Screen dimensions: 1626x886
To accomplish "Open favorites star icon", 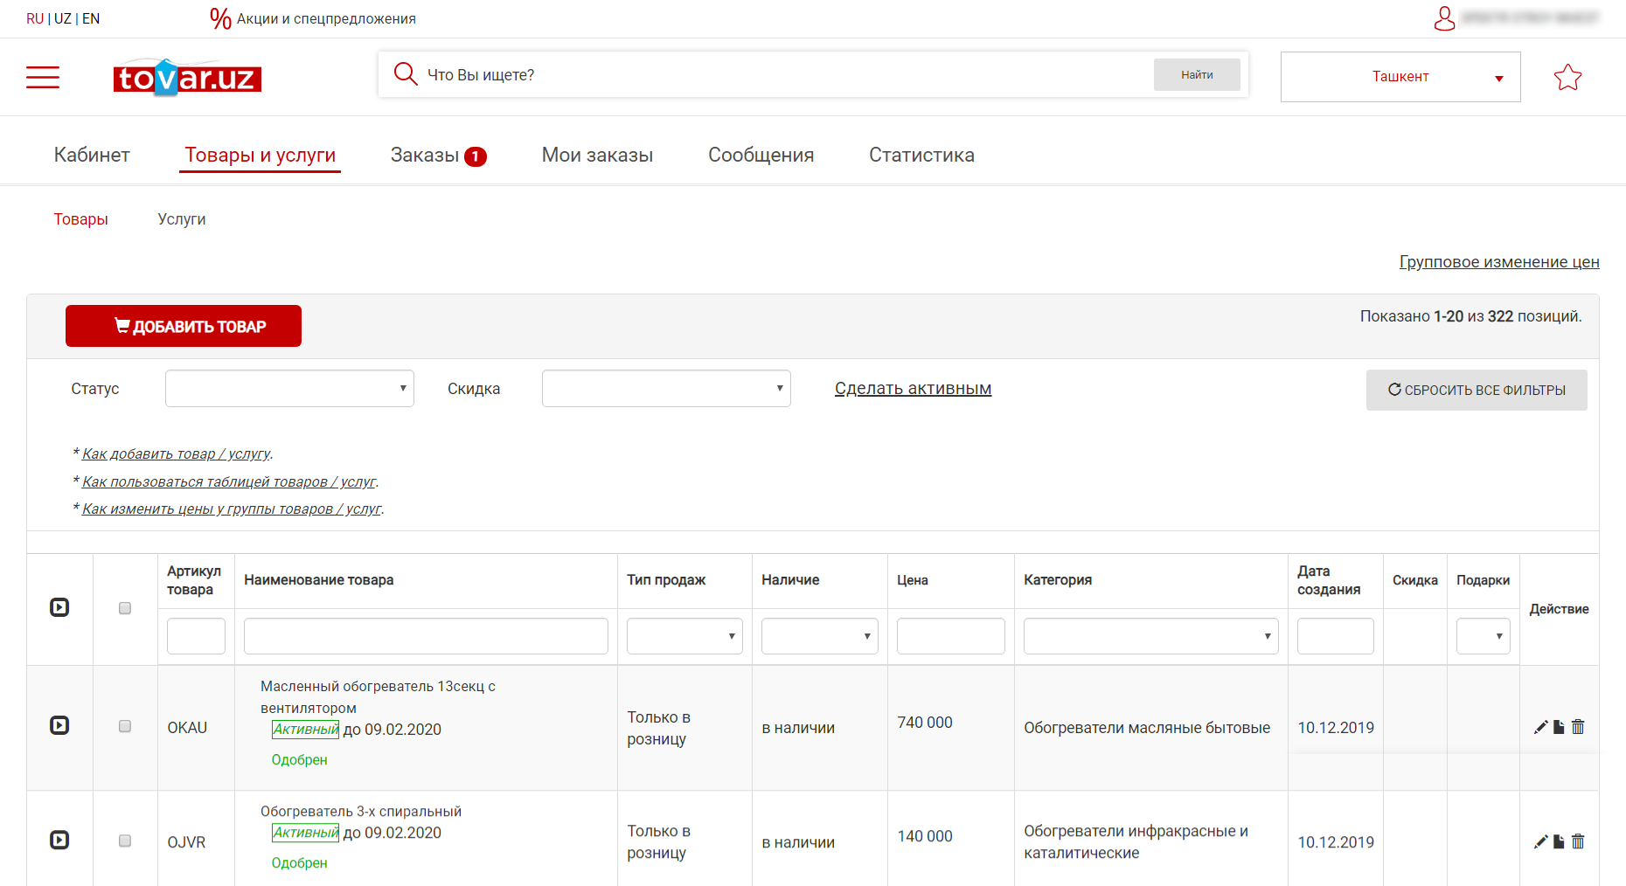I will pyautogui.click(x=1567, y=77).
